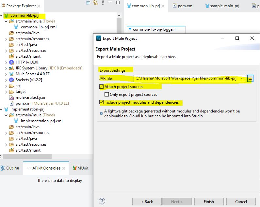
Task: Click the Export Mule Project dialog icon
Action: (x=99, y=38)
